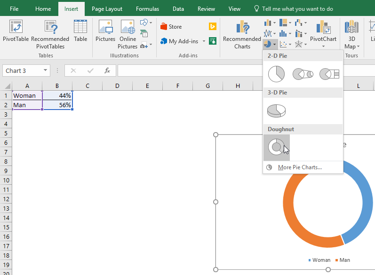Insert a column or bar chart
The height and width of the screenshot is (275, 375).
coord(268,23)
